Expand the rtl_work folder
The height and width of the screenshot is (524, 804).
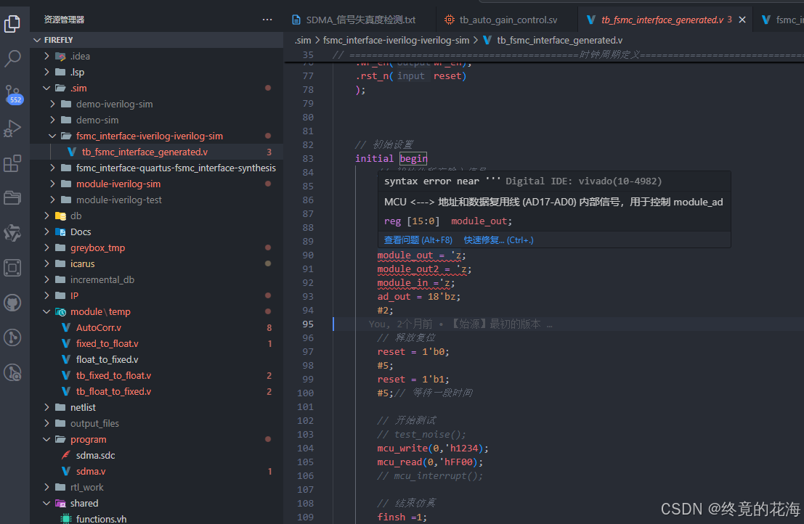[x=46, y=487]
